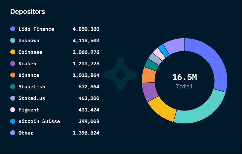The image size is (242, 154).
Task: Click the Bitcoin Suisse bright blue legend dot
Action: point(13,121)
